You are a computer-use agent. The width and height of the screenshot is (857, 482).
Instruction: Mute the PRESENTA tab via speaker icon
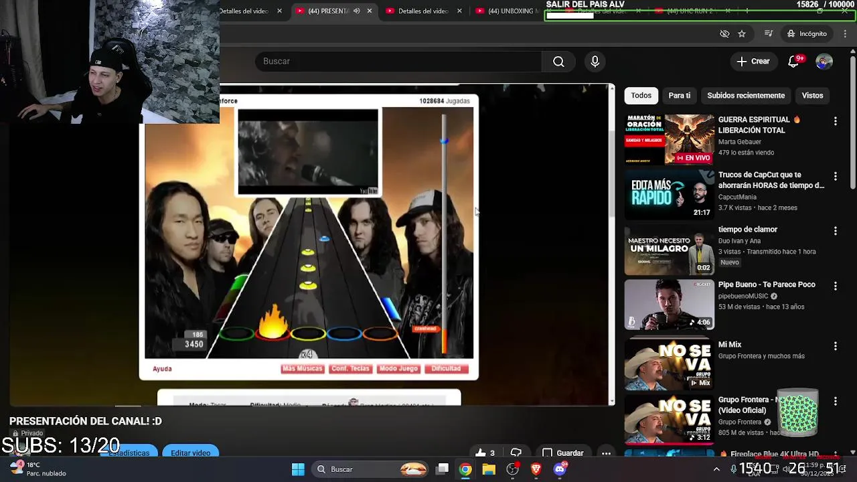[x=356, y=11]
